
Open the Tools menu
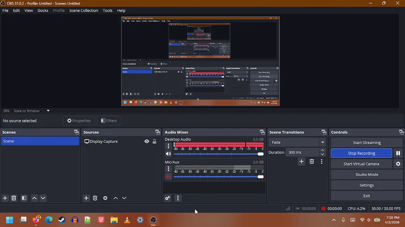(x=108, y=11)
